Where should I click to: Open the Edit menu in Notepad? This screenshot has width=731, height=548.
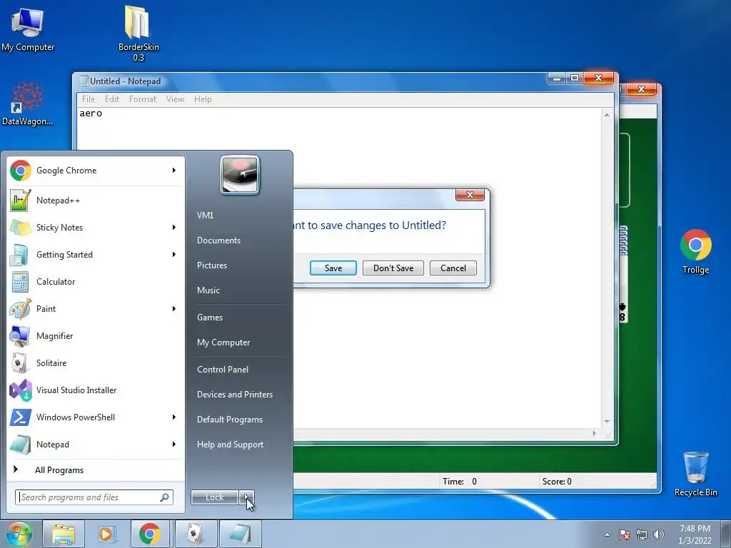coord(112,98)
